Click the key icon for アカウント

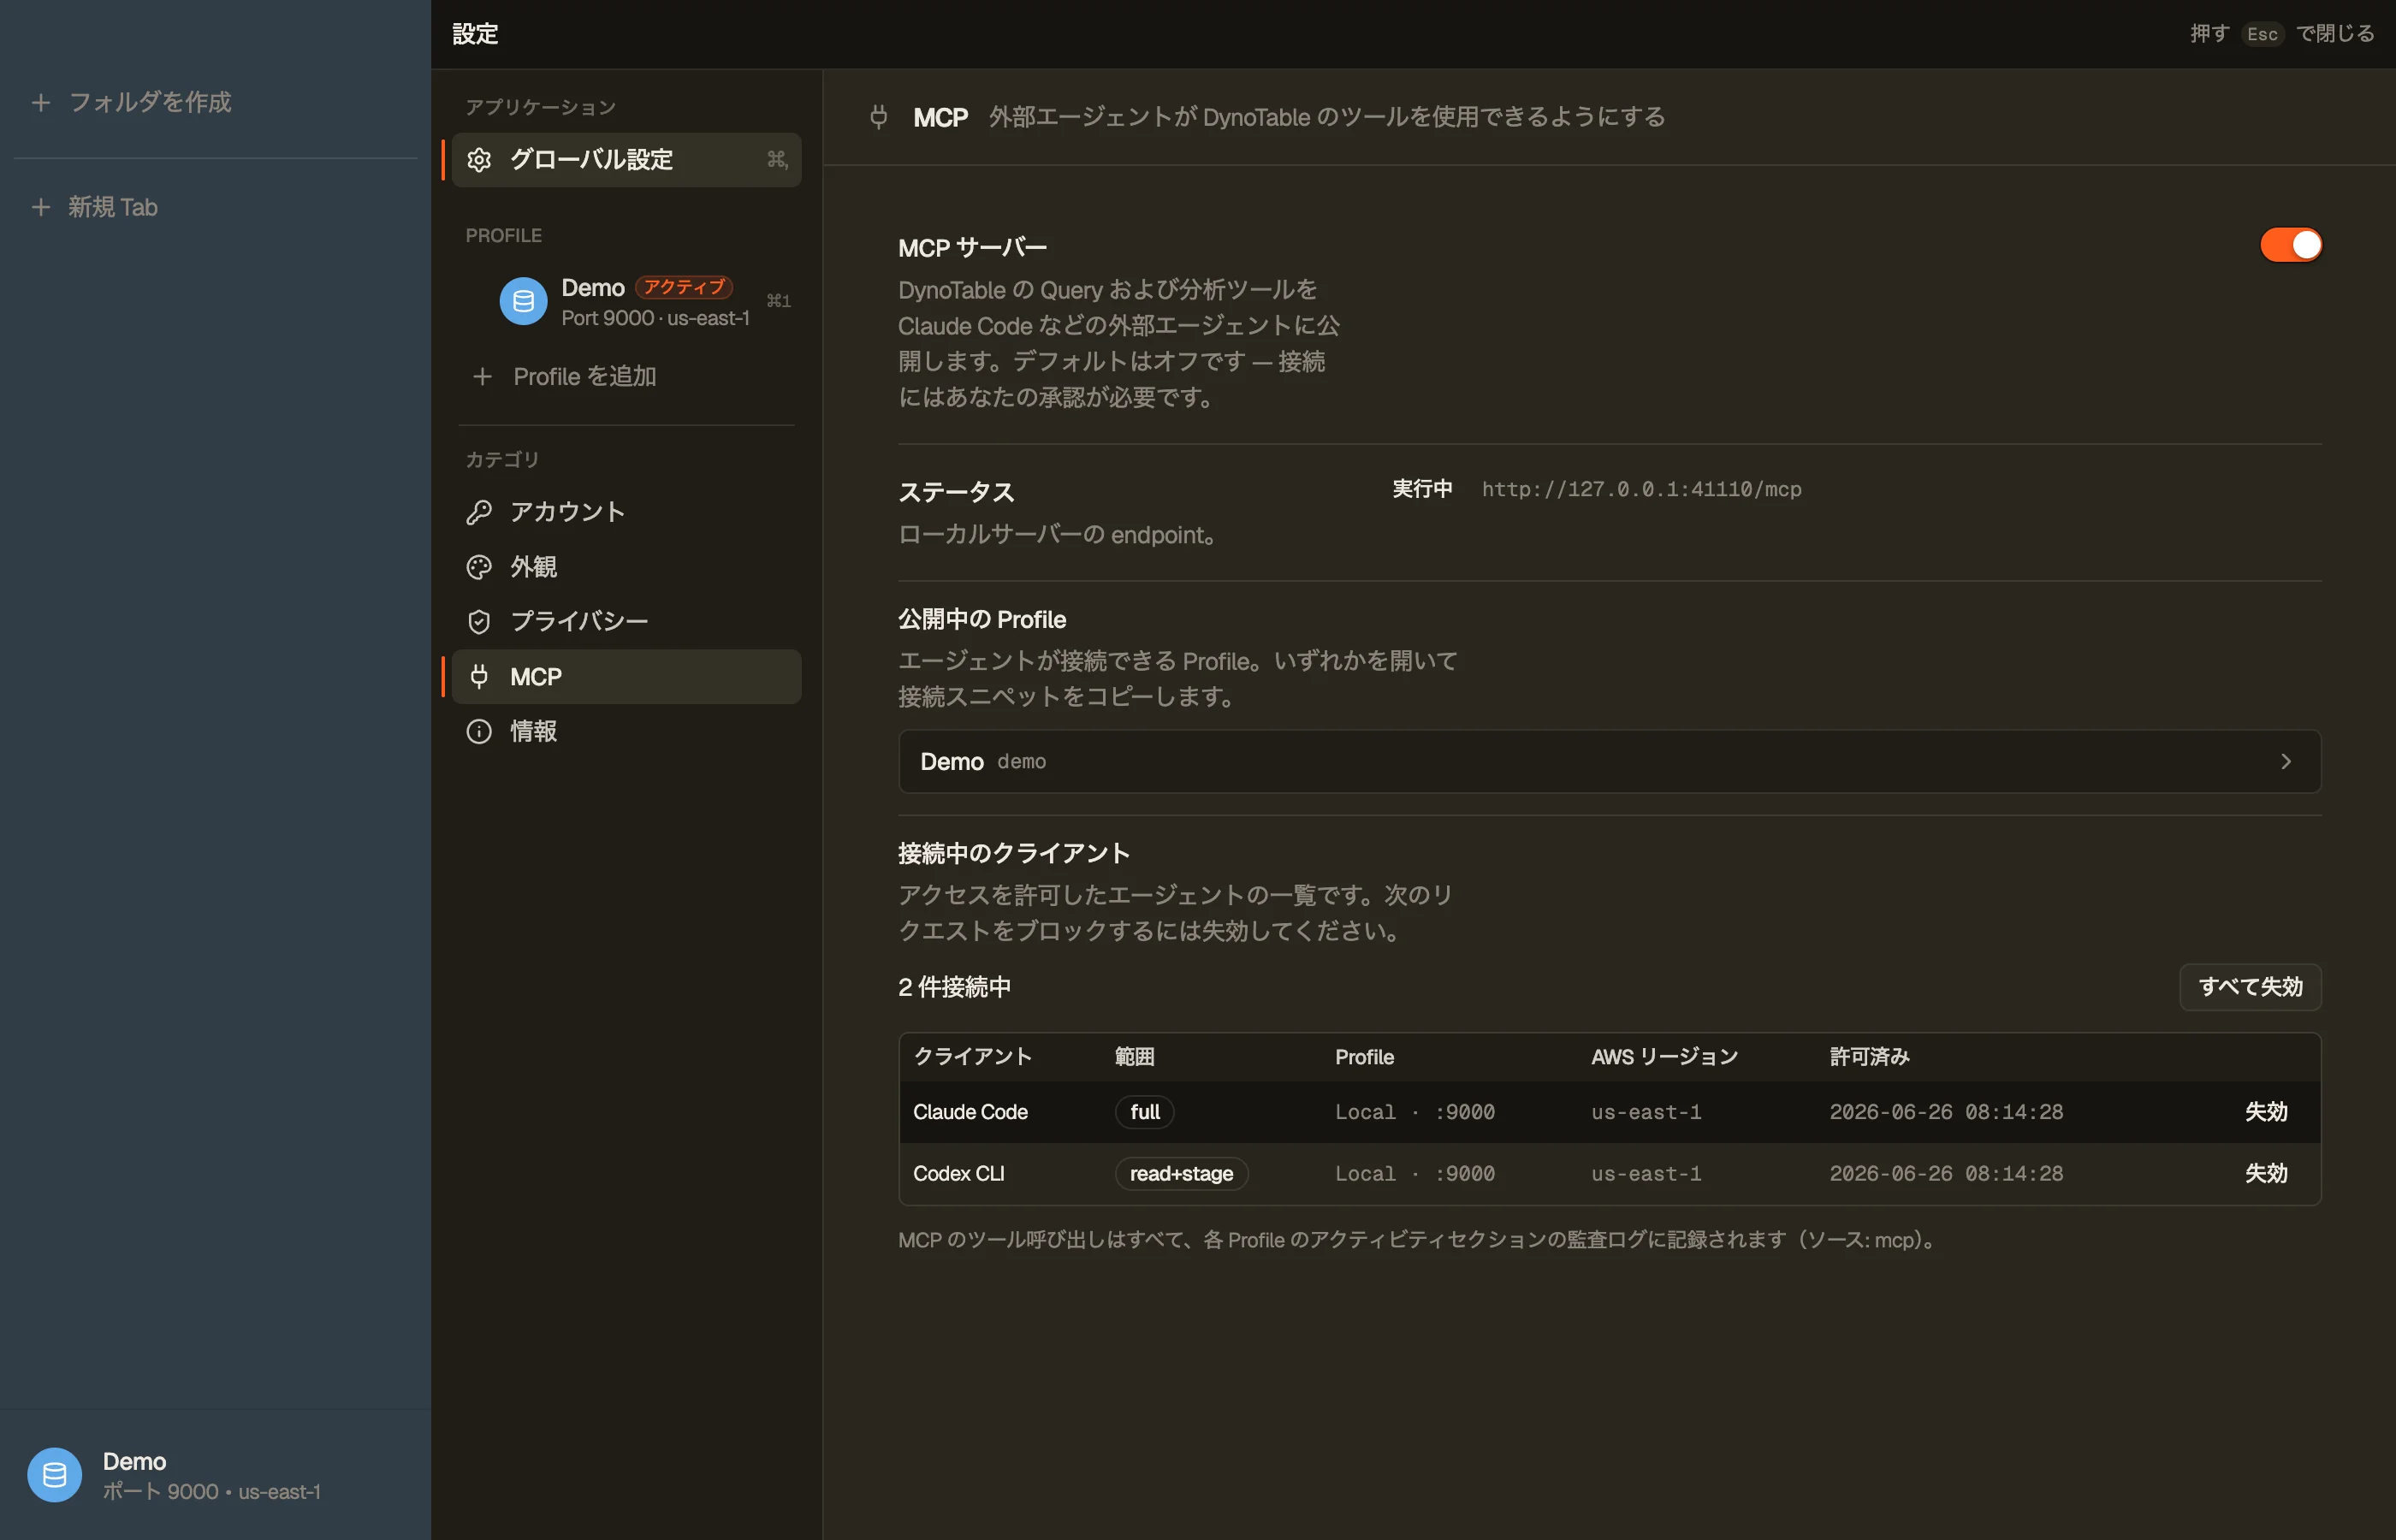pos(479,512)
